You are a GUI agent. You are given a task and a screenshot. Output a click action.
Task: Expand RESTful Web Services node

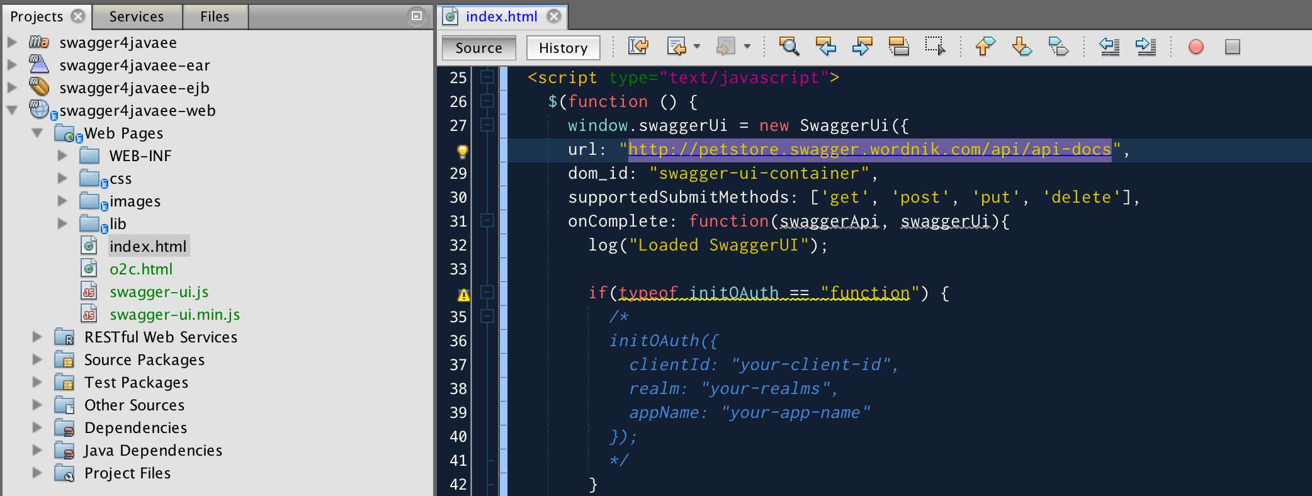point(37,337)
